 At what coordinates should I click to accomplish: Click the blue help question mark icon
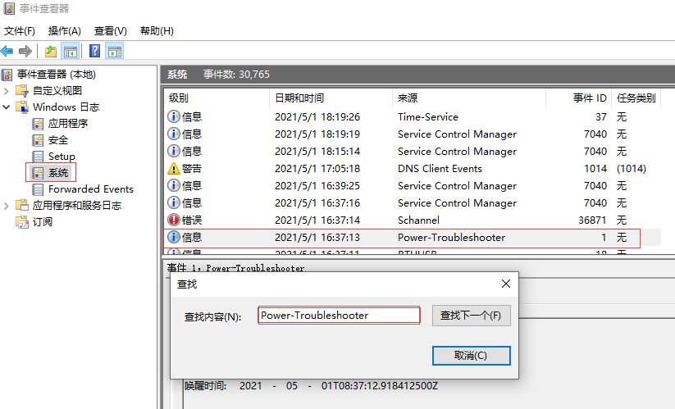point(95,51)
